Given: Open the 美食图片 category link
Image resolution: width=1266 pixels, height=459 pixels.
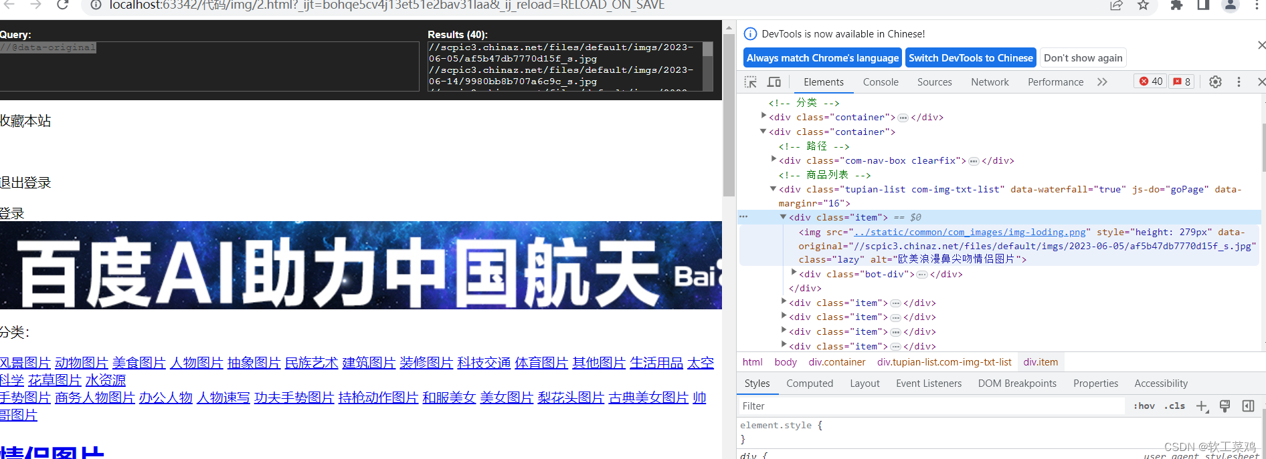Looking at the screenshot, I should click(x=139, y=363).
